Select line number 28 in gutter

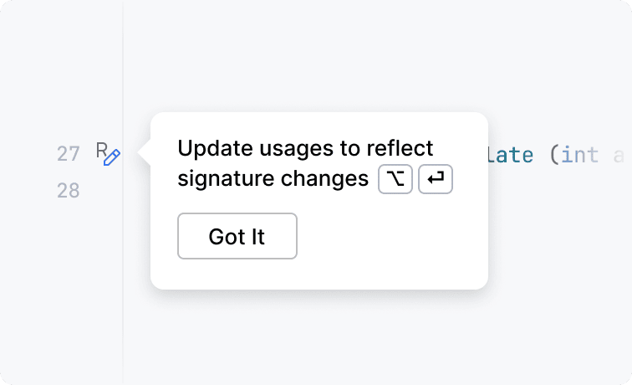(x=69, y=191)
